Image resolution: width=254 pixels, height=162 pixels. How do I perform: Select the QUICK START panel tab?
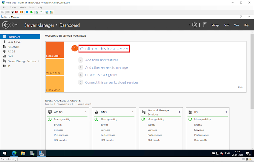55,50
